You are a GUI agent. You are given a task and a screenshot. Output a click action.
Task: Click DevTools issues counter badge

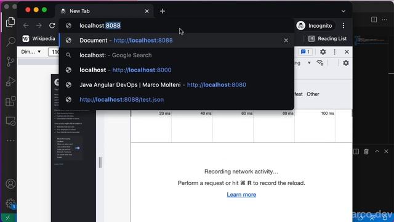pos(305,52)
